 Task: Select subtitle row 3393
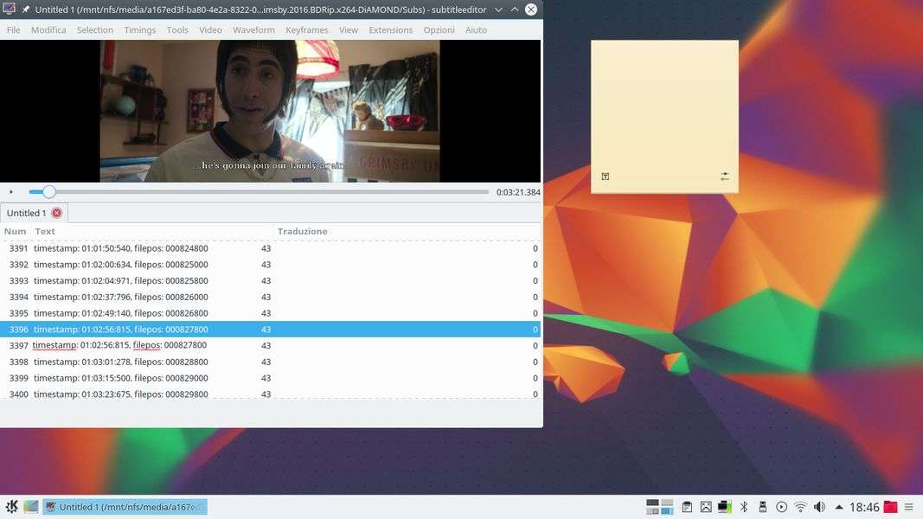coord(270,280)
